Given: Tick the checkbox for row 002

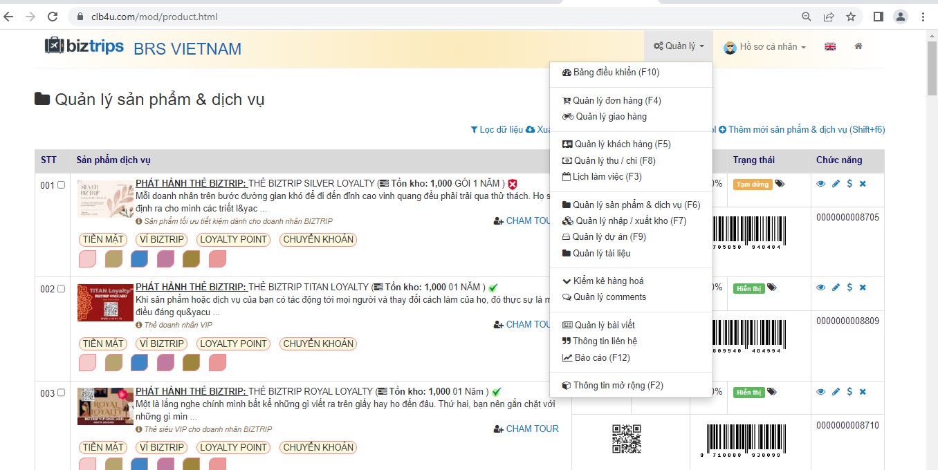Looking at the screenshot, I should click(x=61, y=289).
